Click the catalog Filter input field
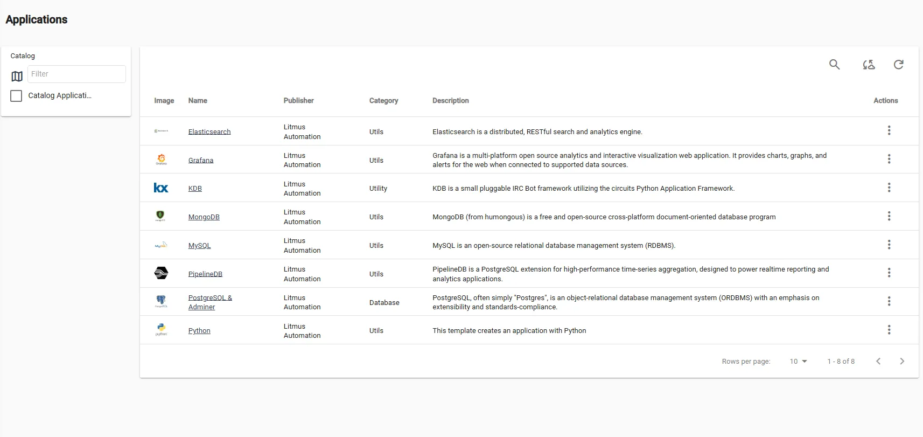Image resolution: width=923 pixels, height=437 pixels. tap(76, 74)
